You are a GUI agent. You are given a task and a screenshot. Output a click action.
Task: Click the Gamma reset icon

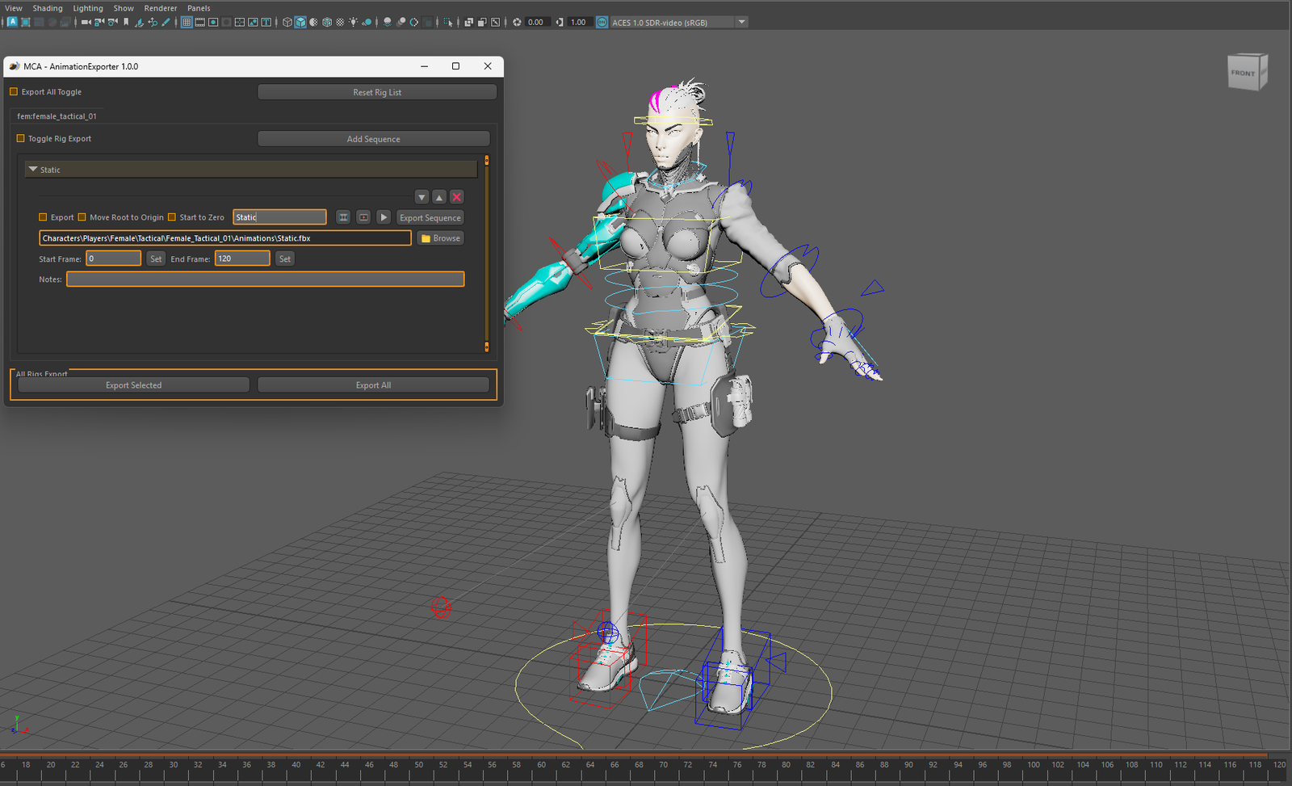(559, 22)
